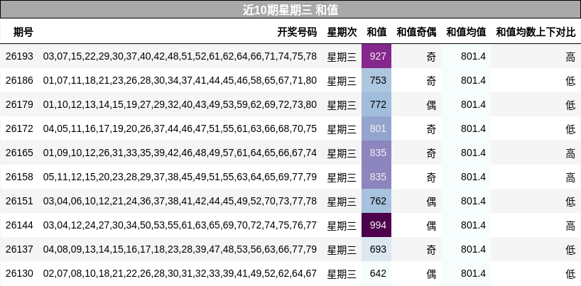
Task: Select issue number 26179
Action: (x=19, y=104)
